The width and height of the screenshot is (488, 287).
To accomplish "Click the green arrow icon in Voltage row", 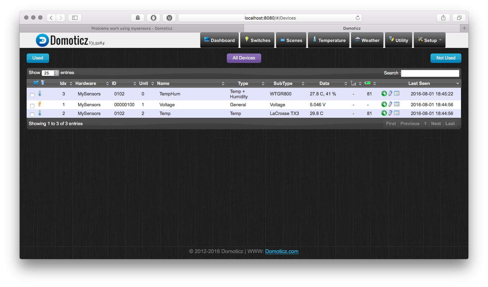I will (384, 104).
